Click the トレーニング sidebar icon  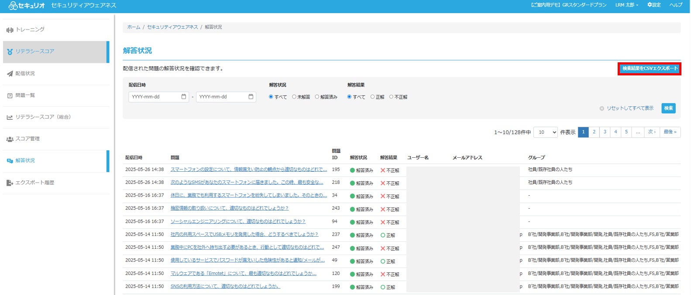pos(10,30)
